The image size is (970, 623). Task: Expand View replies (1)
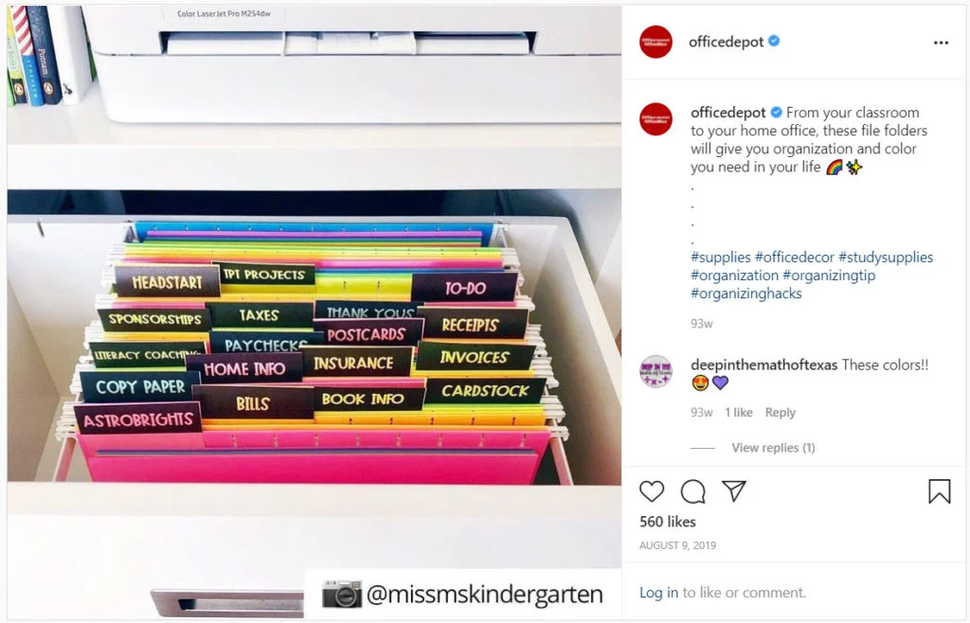[773, 448]
